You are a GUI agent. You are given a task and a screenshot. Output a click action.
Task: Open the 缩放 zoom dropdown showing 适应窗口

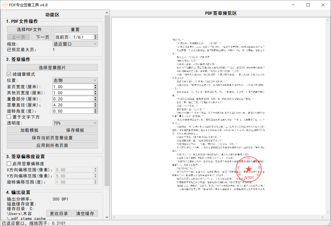75,43
